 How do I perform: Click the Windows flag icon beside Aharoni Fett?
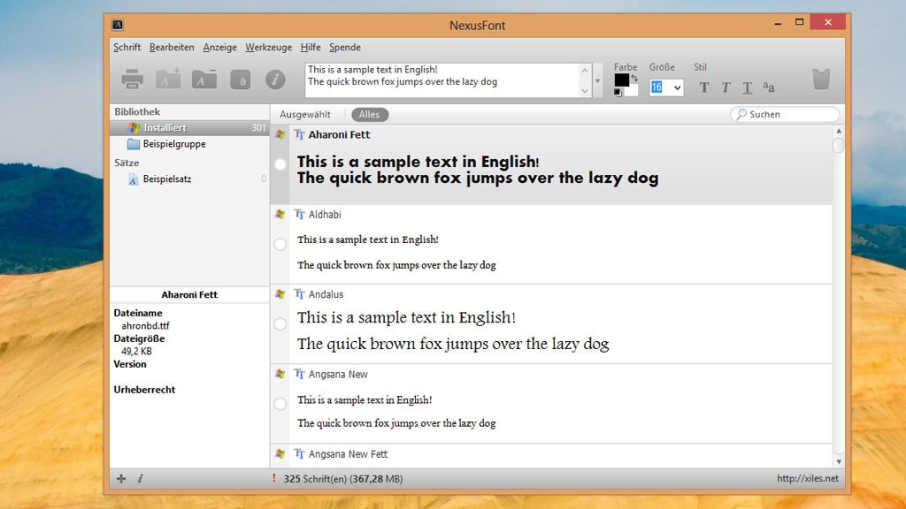[x=280, y=134]
